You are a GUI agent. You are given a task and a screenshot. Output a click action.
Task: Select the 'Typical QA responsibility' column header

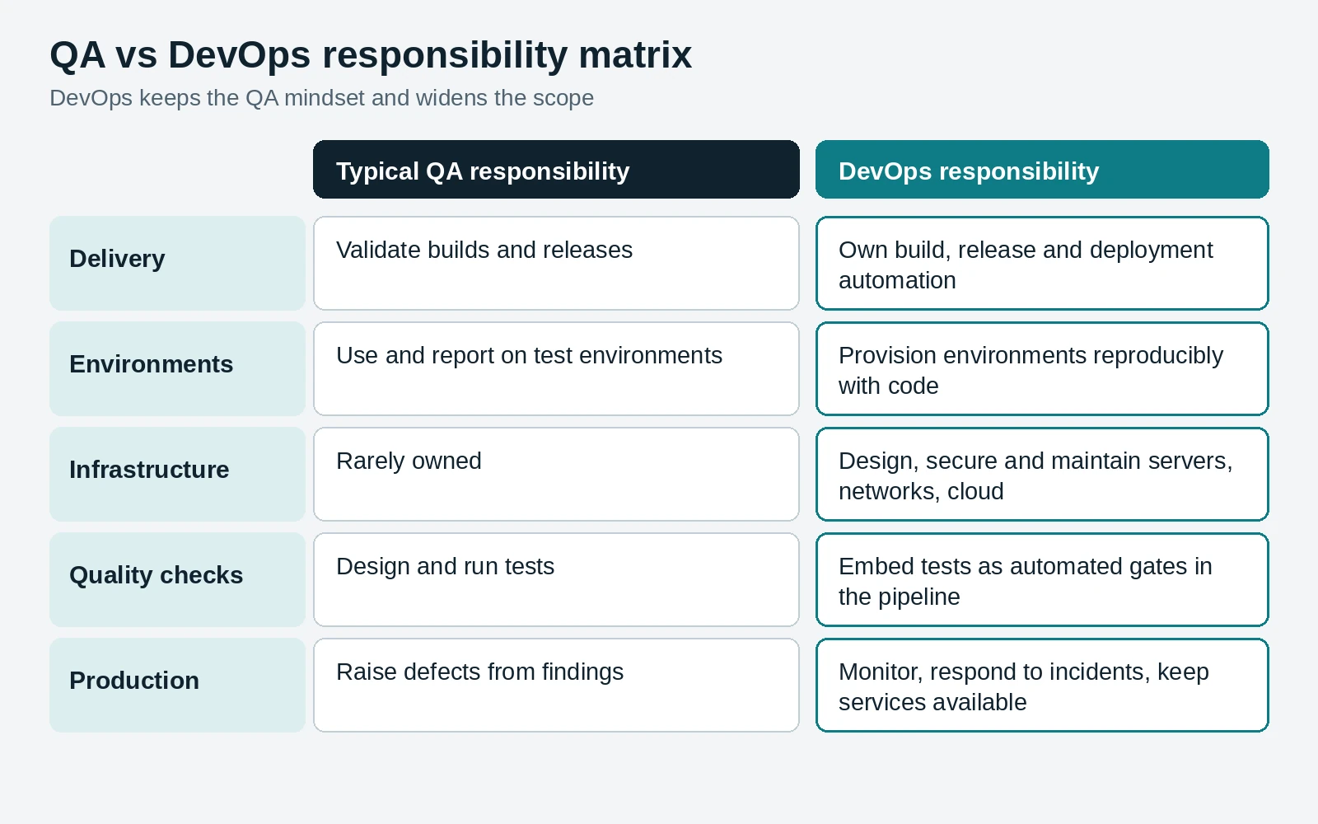pos(556,170)
